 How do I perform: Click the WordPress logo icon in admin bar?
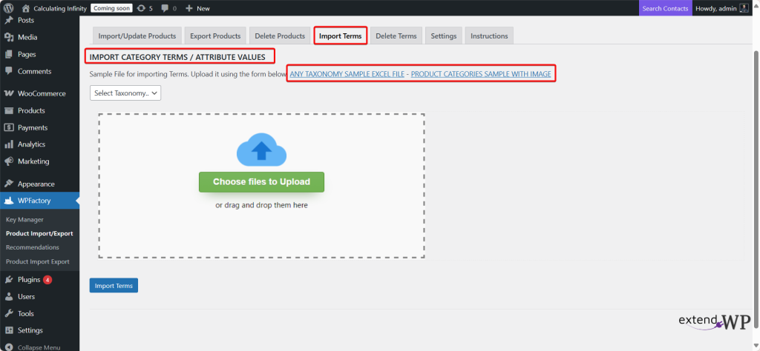9,8
